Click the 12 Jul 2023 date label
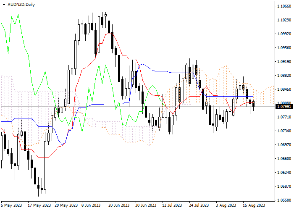294x210 pixels. click(172, 205)
